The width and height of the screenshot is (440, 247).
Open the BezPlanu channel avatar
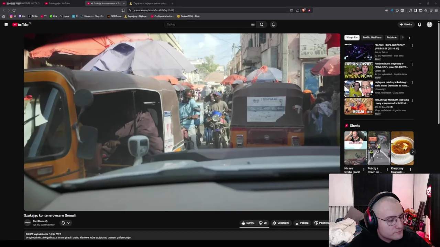point(27,223)
